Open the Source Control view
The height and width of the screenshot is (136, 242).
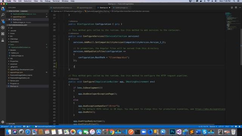click(x=3, y=21)
